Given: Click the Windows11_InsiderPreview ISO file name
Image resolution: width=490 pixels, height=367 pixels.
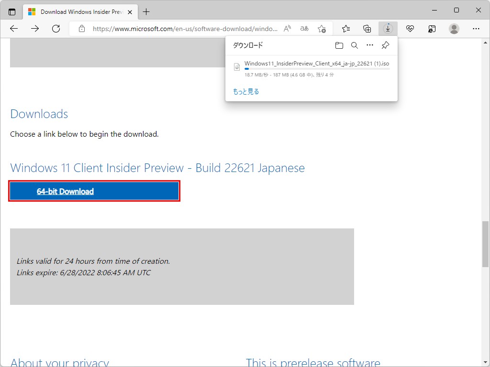Looking at the screenshot, I should [317, 64].
